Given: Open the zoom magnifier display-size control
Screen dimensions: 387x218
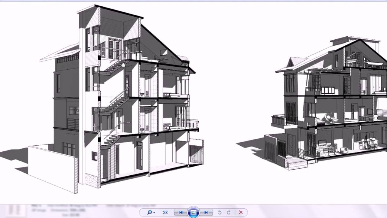Looking at the screenshot, I should pos(151,213).
